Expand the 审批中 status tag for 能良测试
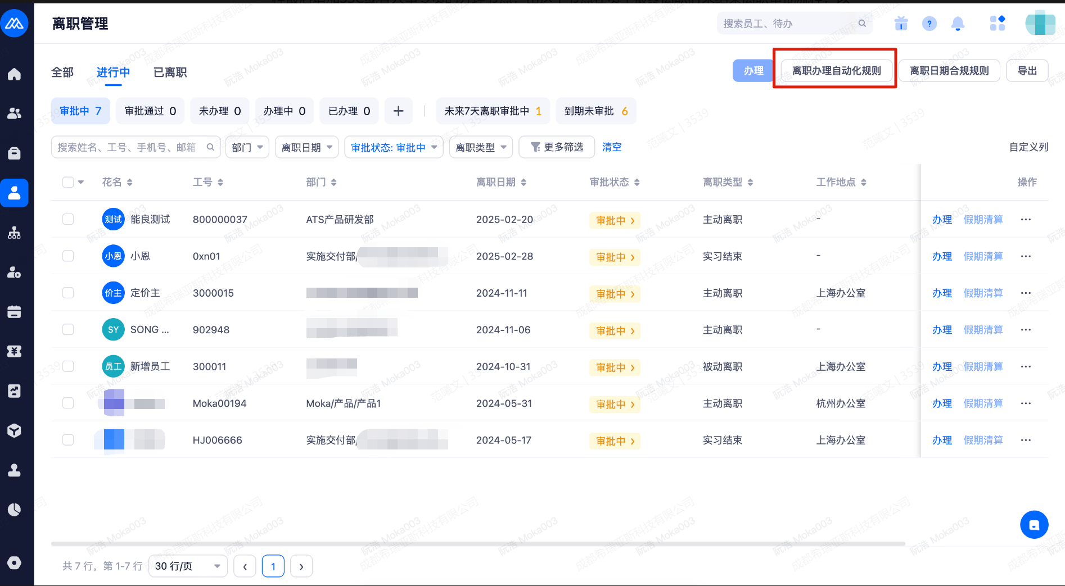Screen dimensions: 1065x586 [x=615, y=220]
